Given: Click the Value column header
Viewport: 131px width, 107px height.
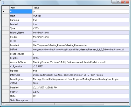Looking at the screenshot, I should (81, 8).
